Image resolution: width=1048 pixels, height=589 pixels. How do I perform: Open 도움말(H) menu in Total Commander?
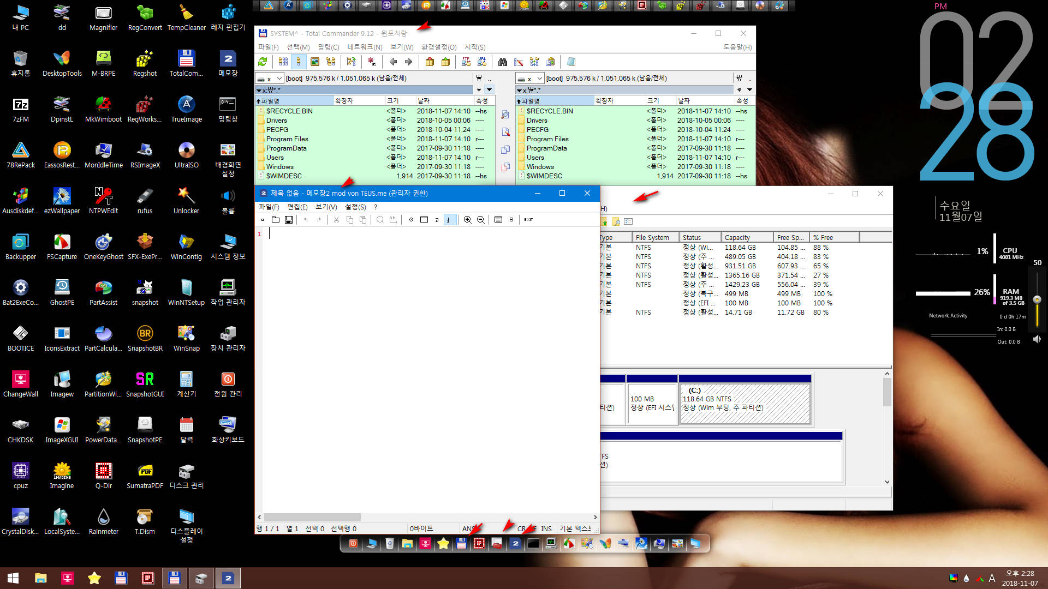coord(737,47)
